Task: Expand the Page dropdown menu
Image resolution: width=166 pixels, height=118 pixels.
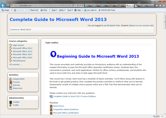Action: tap(55, 10)
